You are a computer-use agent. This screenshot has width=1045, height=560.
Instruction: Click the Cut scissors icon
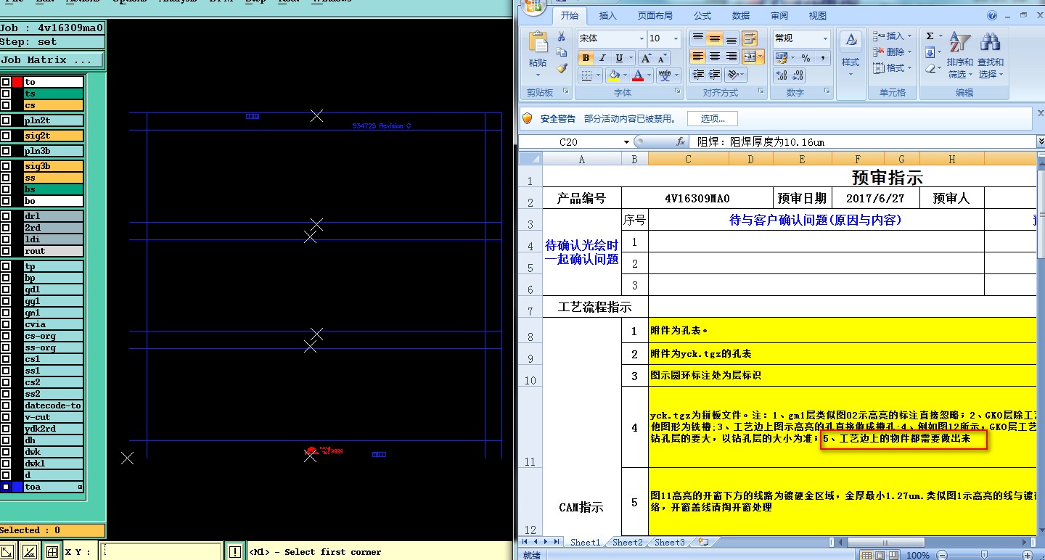pyautogui.click(x=561, y=37)
